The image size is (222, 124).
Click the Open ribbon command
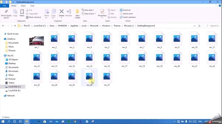point(112,10)
